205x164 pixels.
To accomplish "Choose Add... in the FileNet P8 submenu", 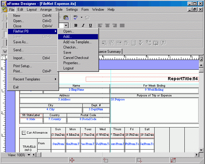I will [78, 37].
